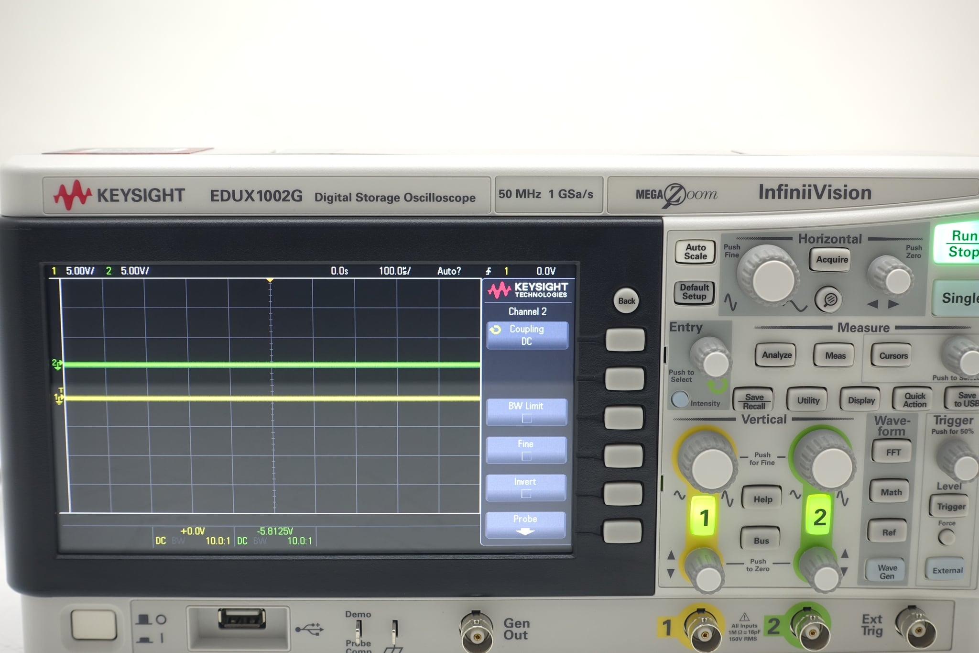This screenshot has width=979, height=653.
Task: Click the Meas button
Action: 835,355
